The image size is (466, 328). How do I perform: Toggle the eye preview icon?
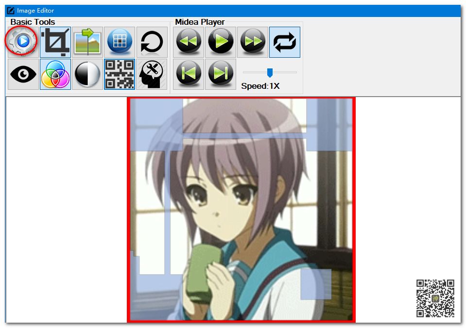point(23,74)
